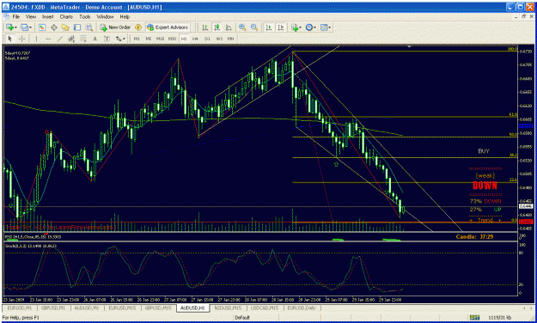Screen dimensions: 537x323
Task: Expand the Indicators dropdown arrow
Action: pyautogui.click(x=300, y=27)
